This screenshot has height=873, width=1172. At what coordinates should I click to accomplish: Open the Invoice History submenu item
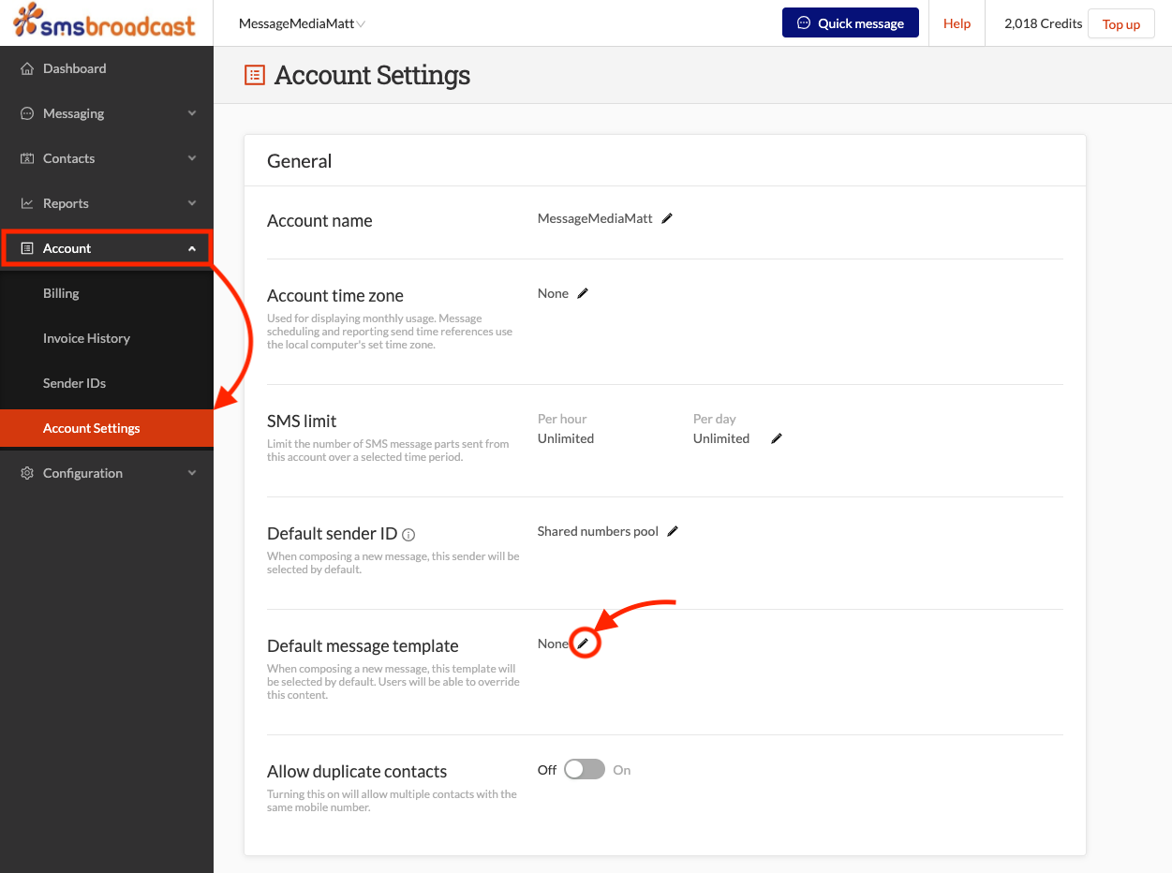point(107,338)
